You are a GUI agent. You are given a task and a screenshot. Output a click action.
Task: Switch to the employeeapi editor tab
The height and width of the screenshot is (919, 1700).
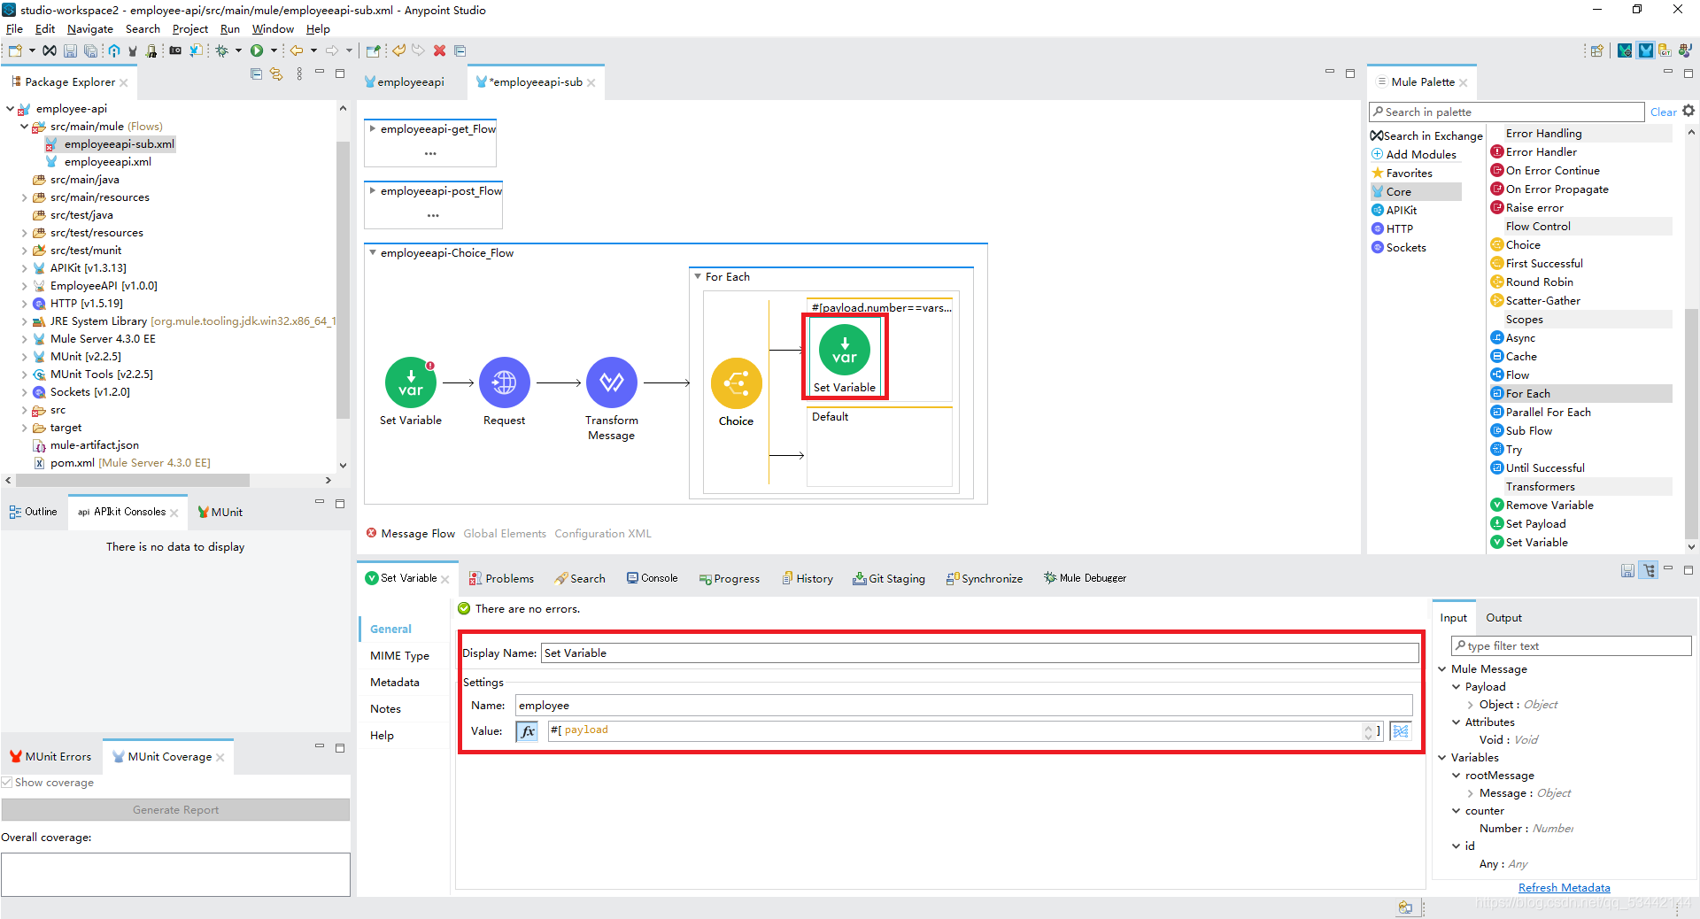(x=405, y=82)
